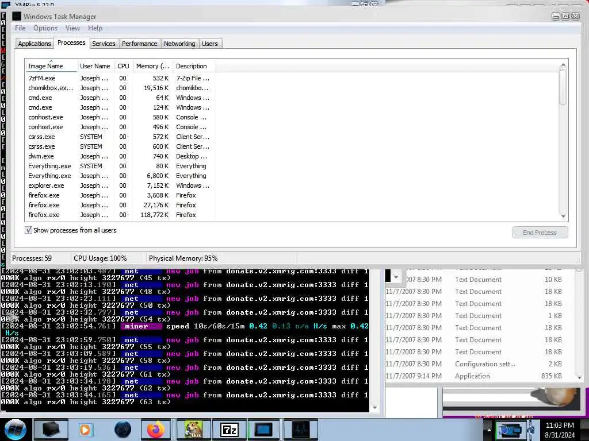The image size is (589, 441).
Task: Select the dwm.exe process
Action: [x=120, y=156]
